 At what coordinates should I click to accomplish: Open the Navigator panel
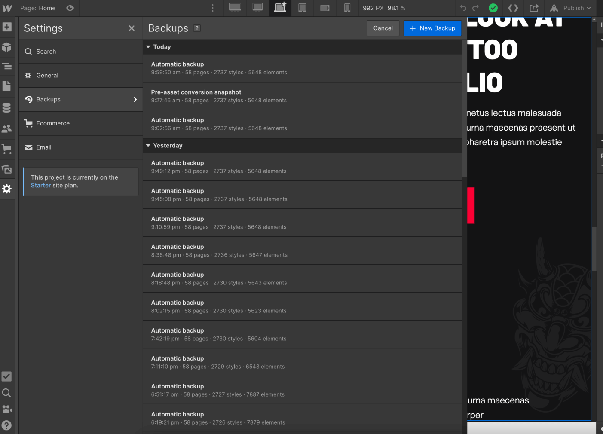(x=7, y=67)
